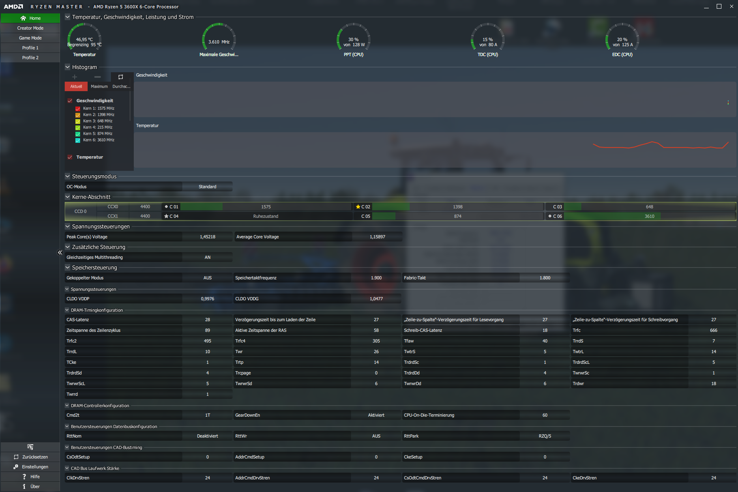Open Profile 2
Image resolution: width=738 pixels, height=492 pixels.
[30, 58]
